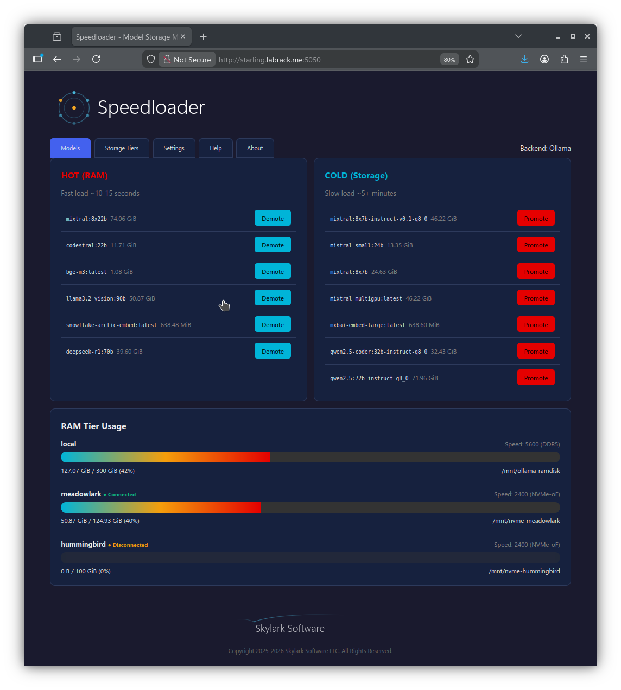
Task: Open the browser hamburger menu
Action: (x=584, y=59)
